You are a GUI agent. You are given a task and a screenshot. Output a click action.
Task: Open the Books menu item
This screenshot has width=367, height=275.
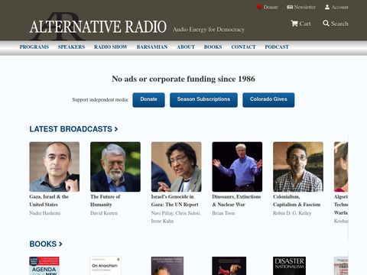(213, 47)
